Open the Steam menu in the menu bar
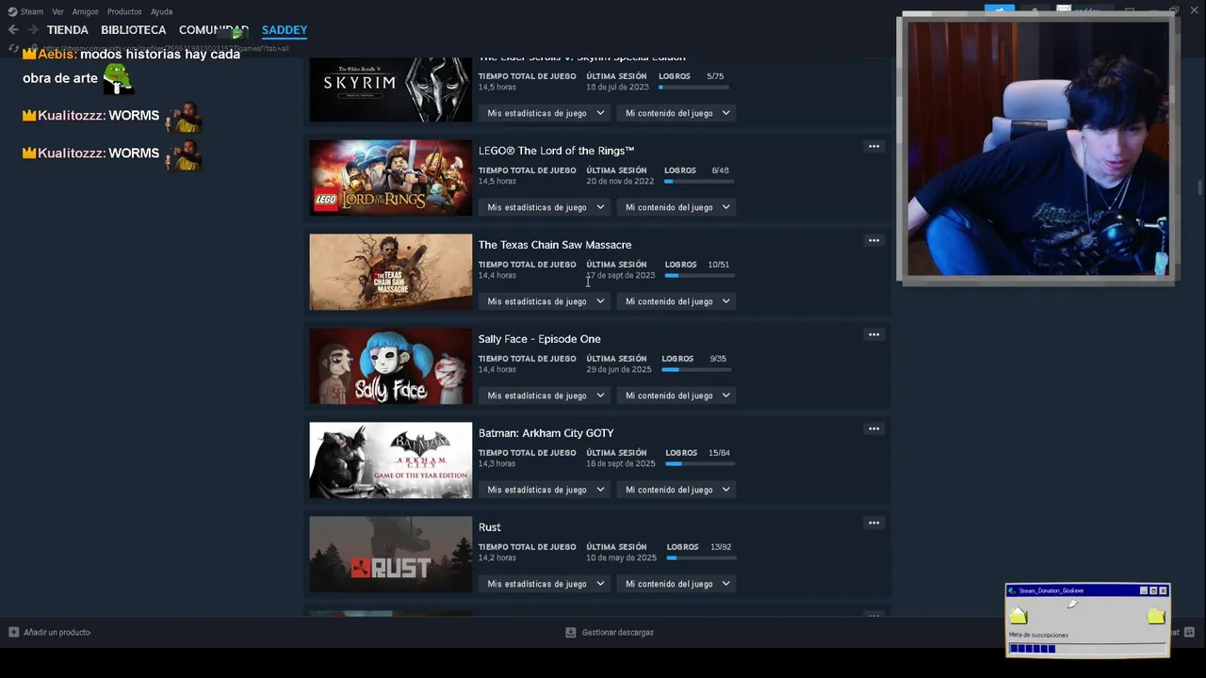Image resolution: width=1206 pixels, height=678 pixels. tap(31, 11)
